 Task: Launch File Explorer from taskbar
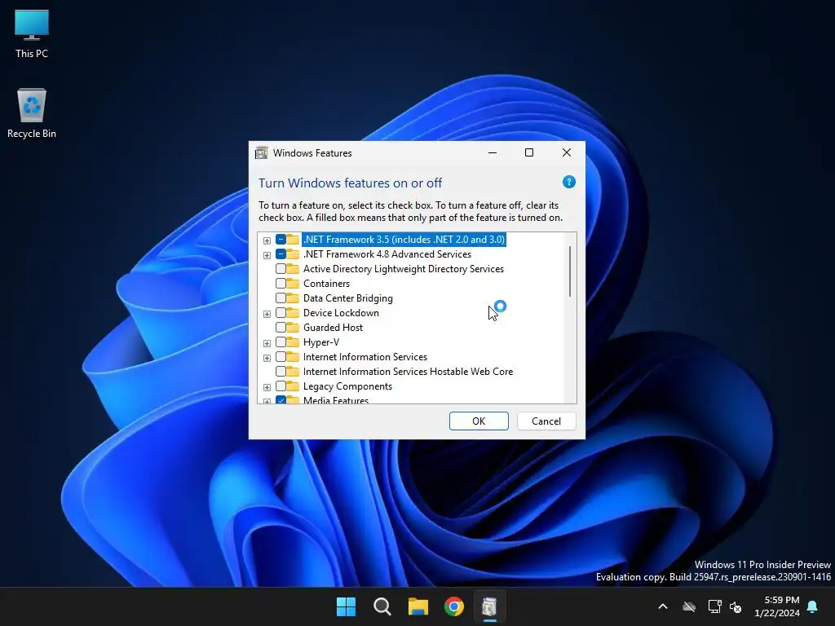pyautogui.click(x=418, y=606)
